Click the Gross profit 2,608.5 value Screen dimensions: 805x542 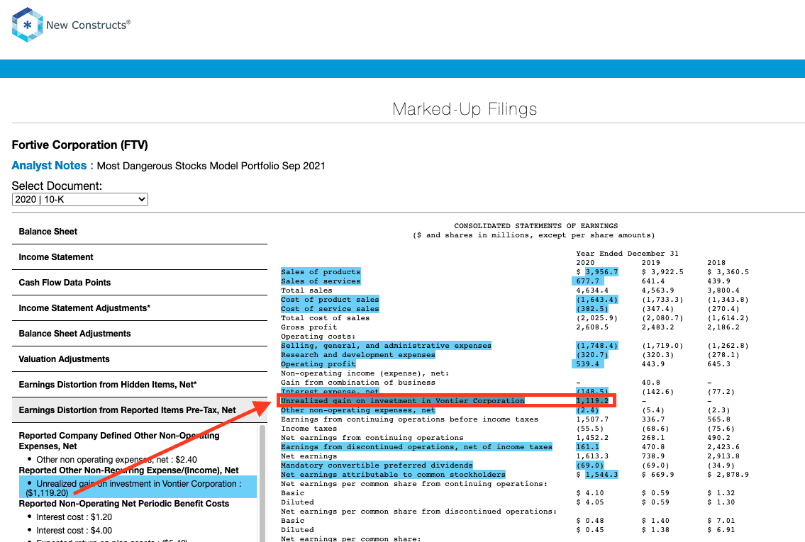point(592,327)
